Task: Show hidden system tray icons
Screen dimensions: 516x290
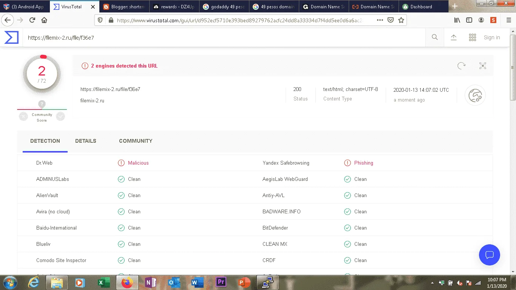Action: (432, 283)
